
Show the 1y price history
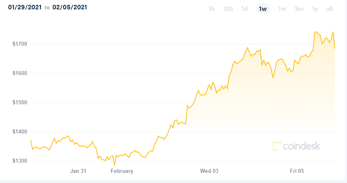315,9
